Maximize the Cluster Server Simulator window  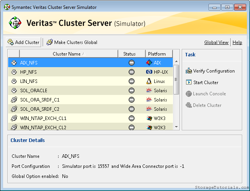(227, 7)
